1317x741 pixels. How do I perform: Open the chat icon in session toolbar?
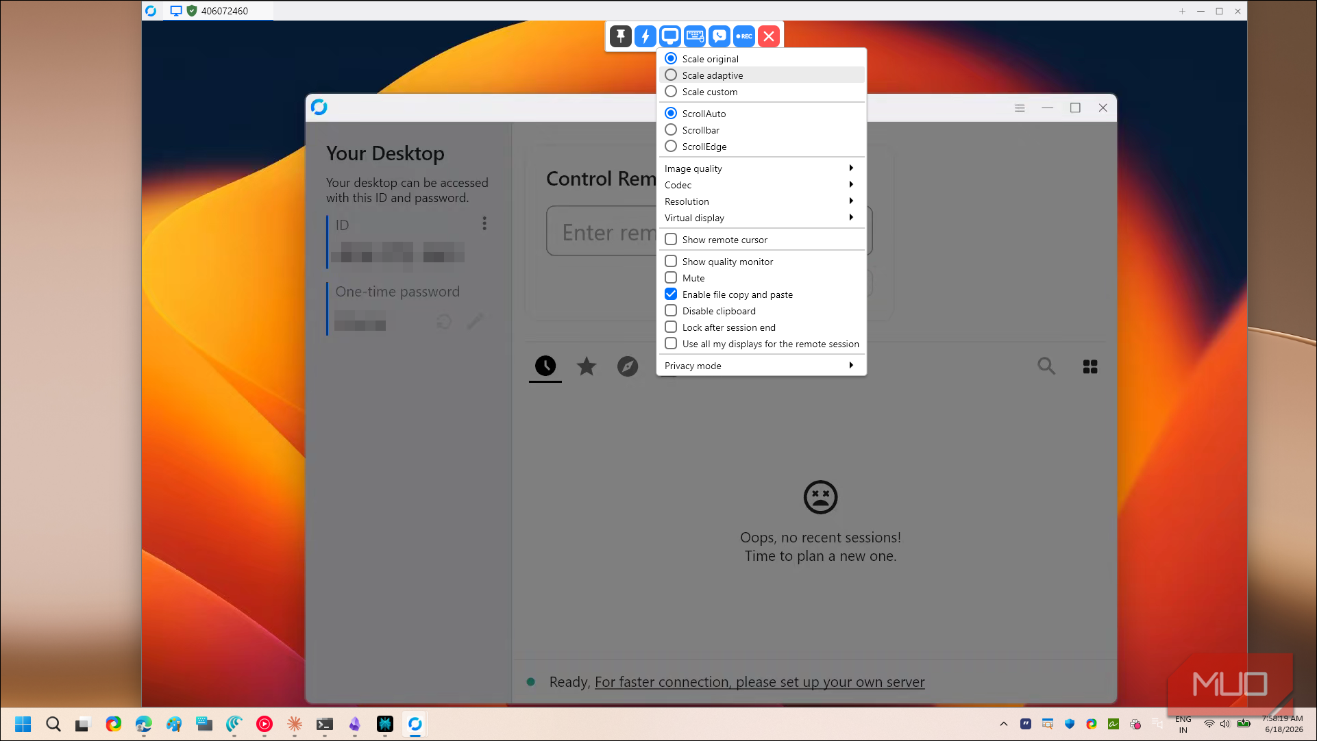719,36
